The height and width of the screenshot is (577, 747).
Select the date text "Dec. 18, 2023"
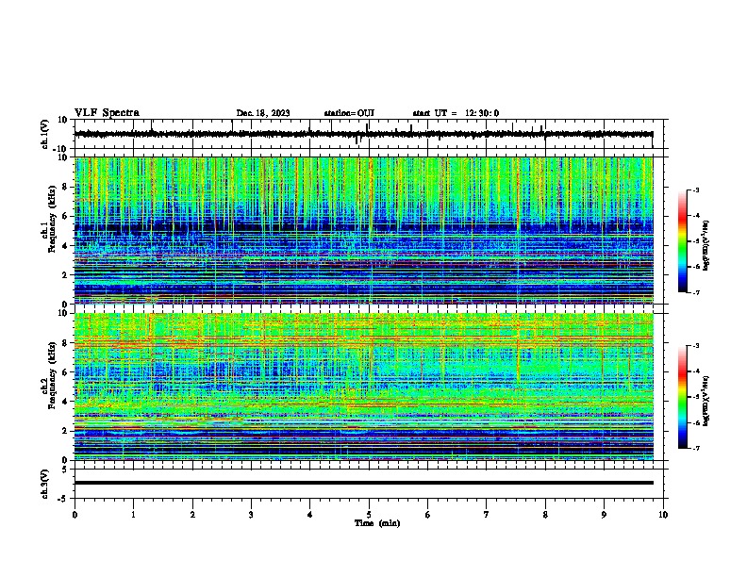point(263,113)
